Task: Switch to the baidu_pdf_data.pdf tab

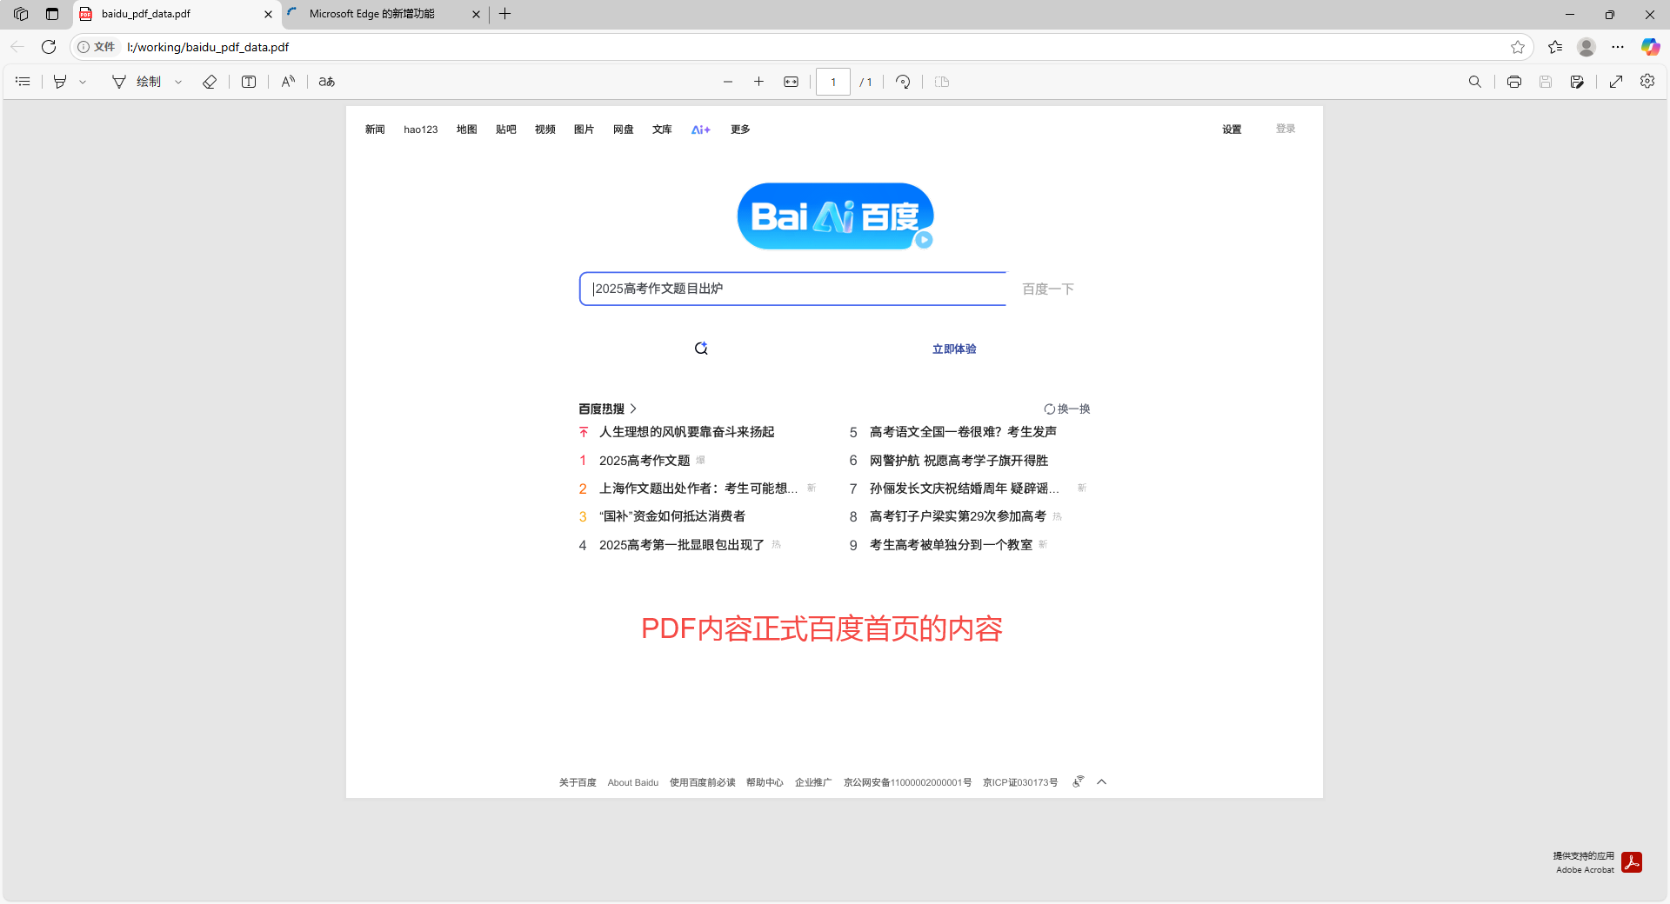Action: coord(177,14)
